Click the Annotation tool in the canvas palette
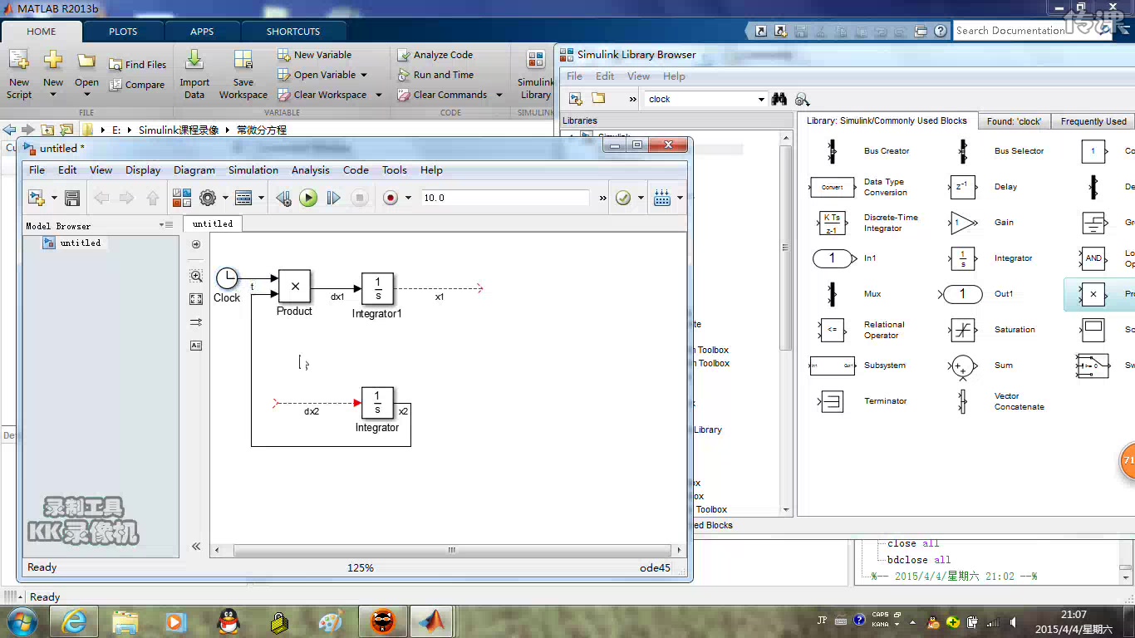The image size is (1135, 638). pos(196,346)
